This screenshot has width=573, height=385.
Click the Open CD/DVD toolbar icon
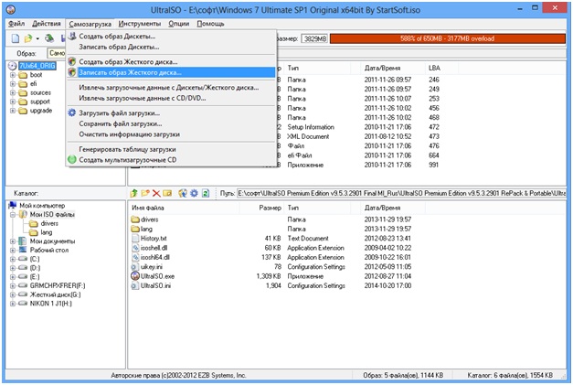coord(49,38)
